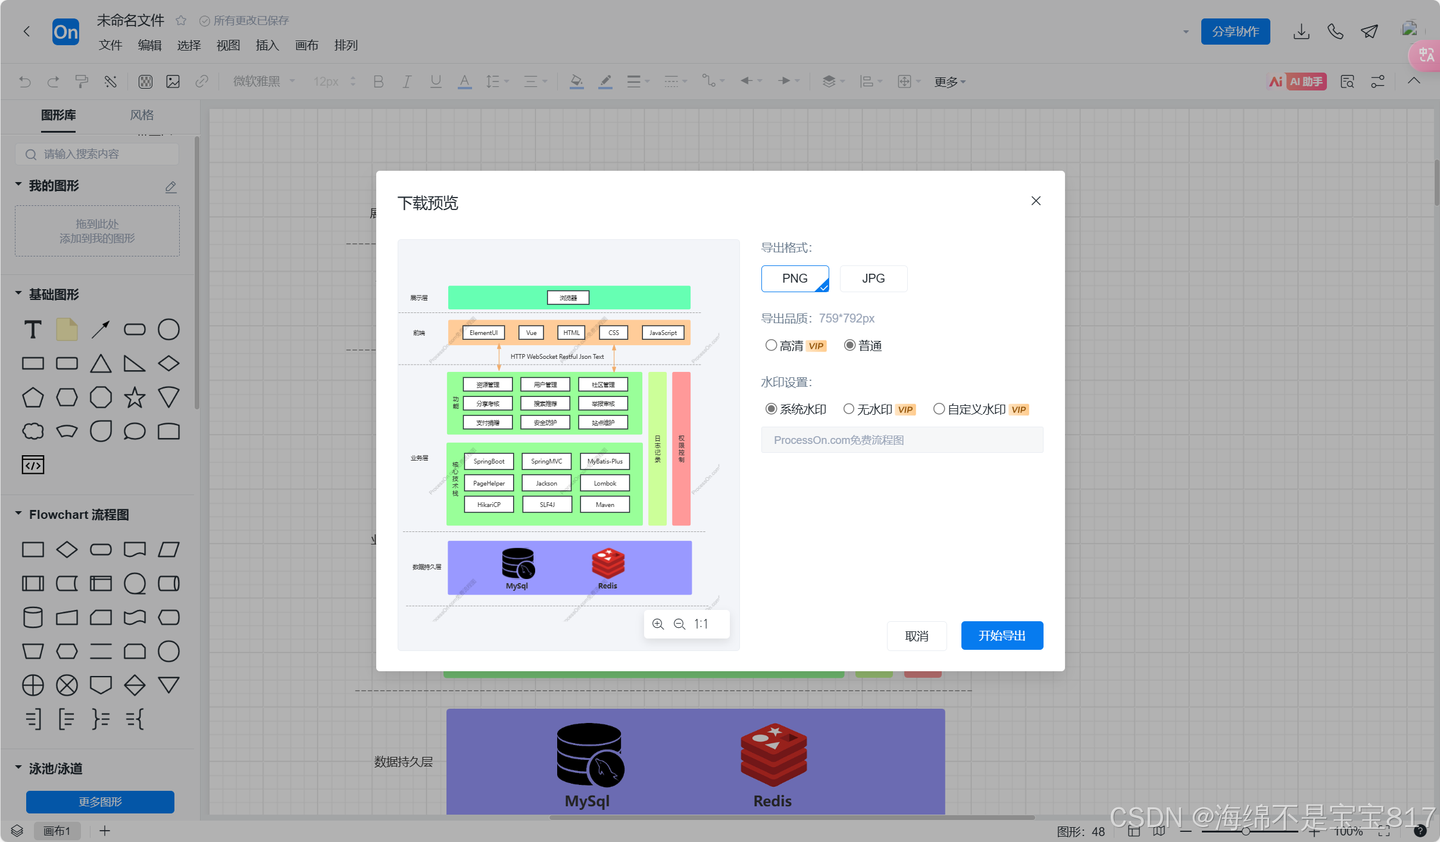Click the download icon in header
1440x842 pixels.
1301,32
